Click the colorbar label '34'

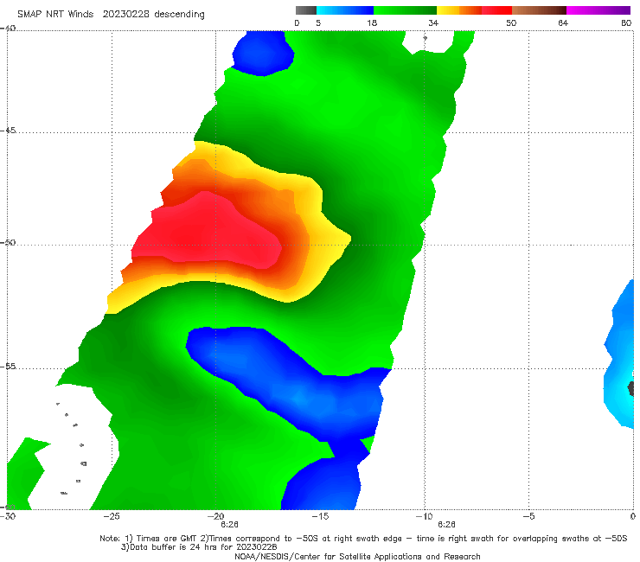(x=433, y=22)
